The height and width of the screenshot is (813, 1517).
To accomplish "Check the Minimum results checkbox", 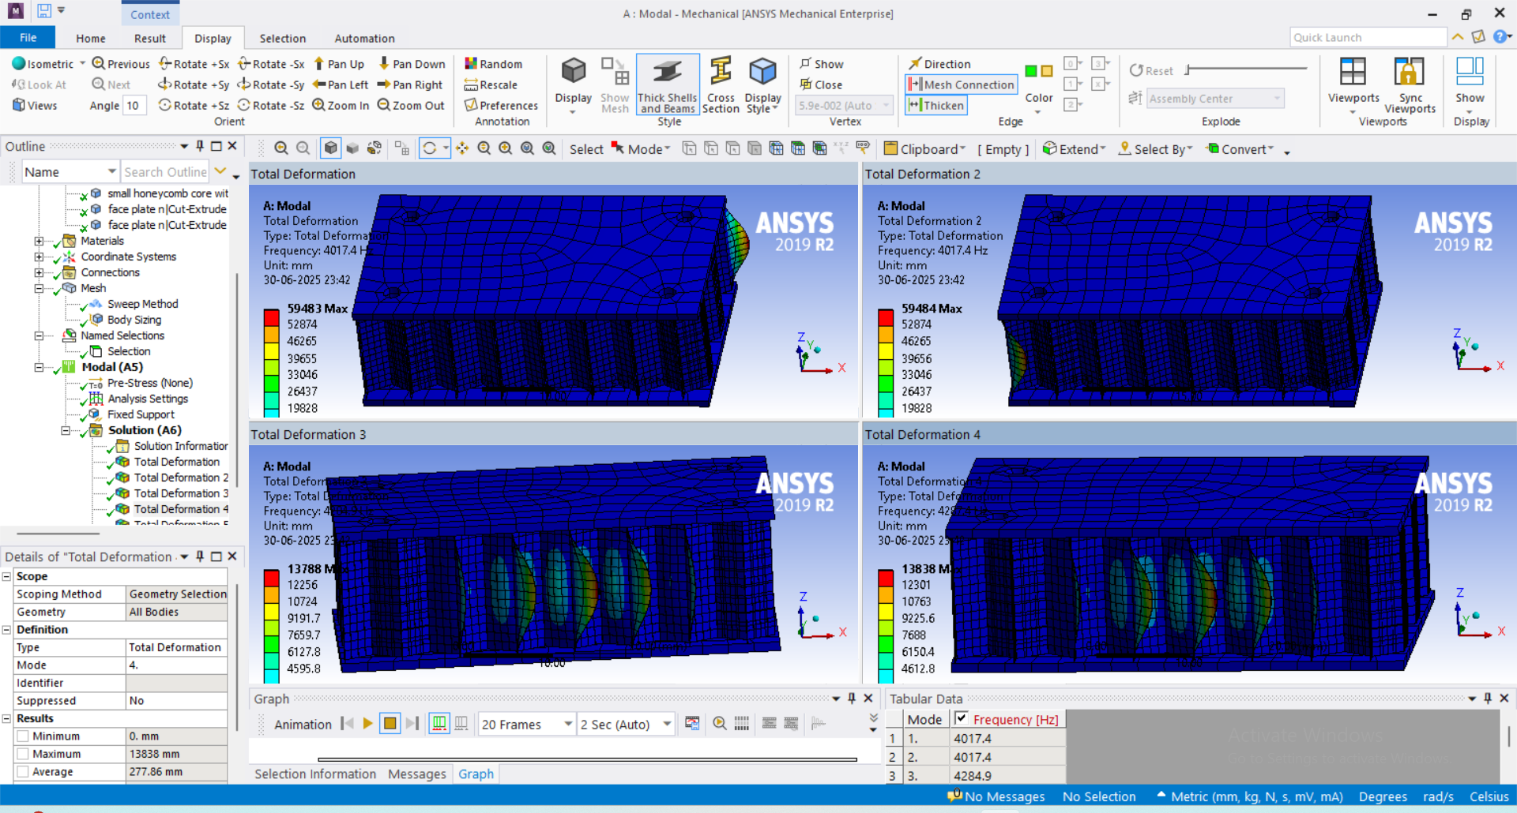I will tap(23, 736).
